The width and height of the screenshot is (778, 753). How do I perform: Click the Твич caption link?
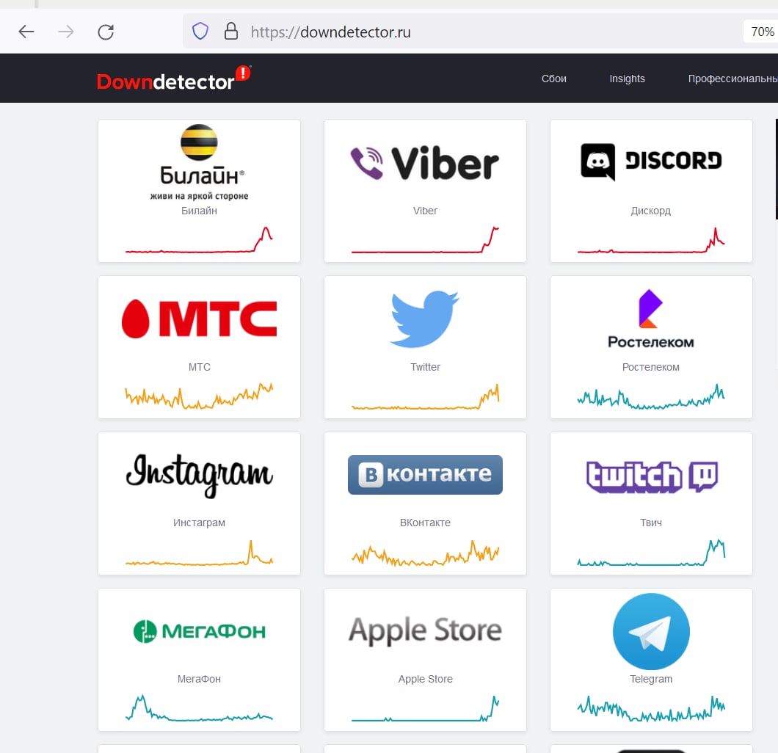pos(651,523)
